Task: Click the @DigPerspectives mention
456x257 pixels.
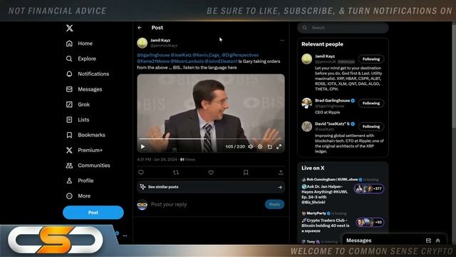Action: click(x=240, y=55)
